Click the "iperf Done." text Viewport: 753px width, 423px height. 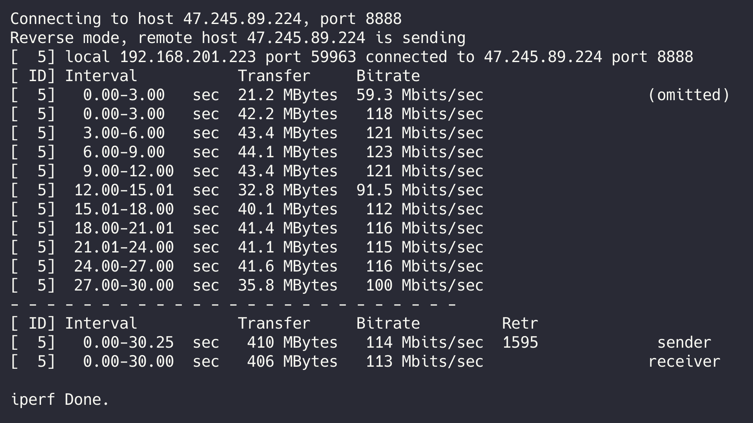point(60,400)
